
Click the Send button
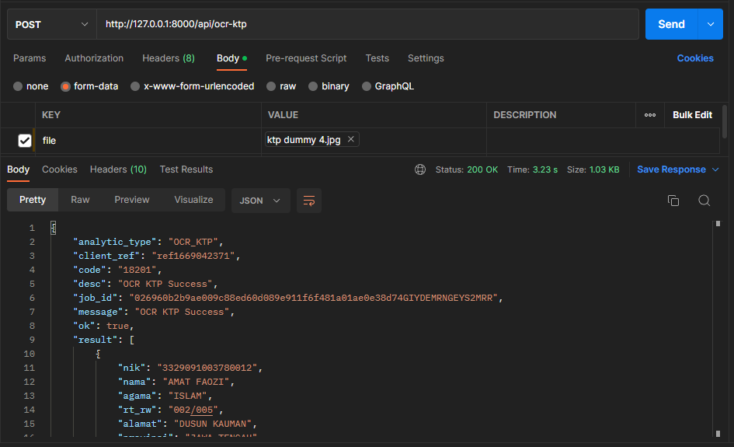point(671,24)
